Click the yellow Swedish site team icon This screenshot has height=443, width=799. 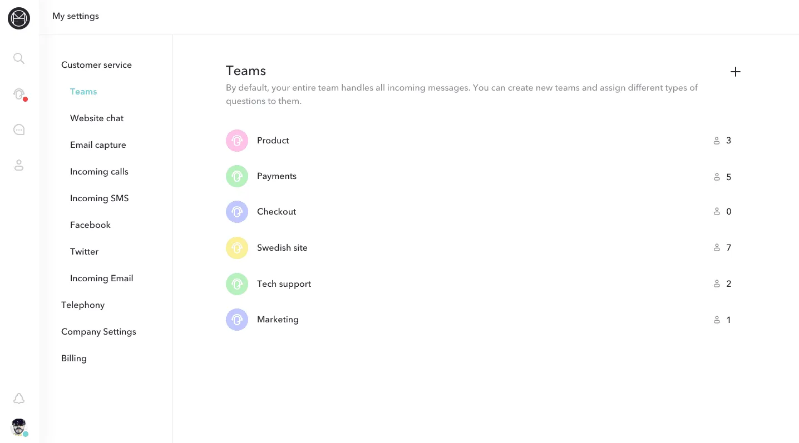click(x=237, y=248)
